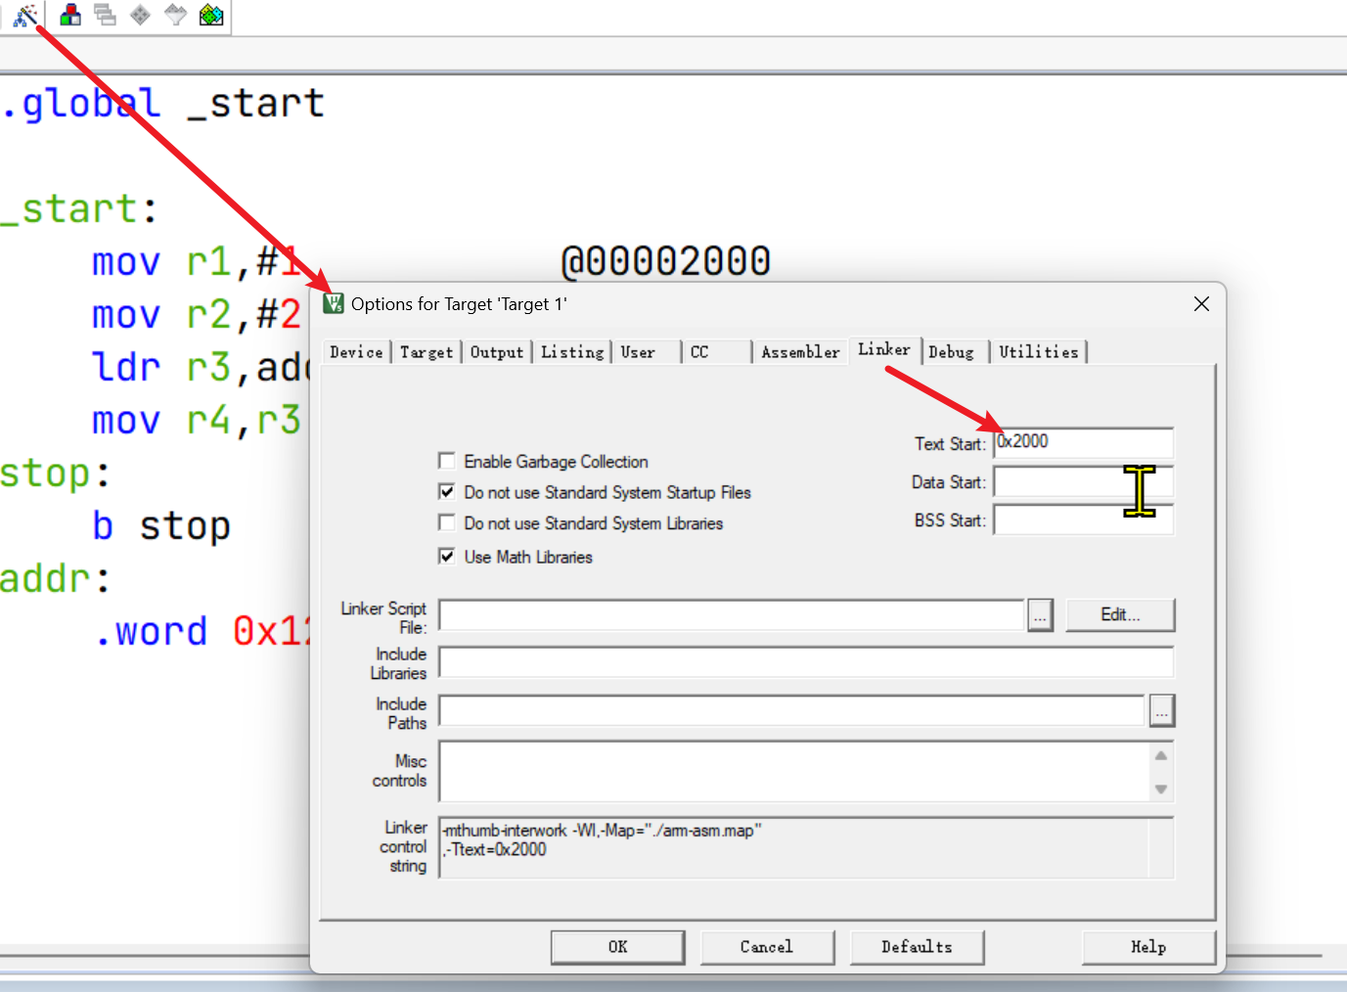
Task: Open Options for Target magic wand icon
Action: (x=25, y=15)
